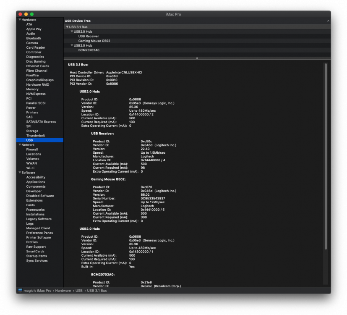Screen dimensions: 347x315
Task: Open the PCI category
Action: pyautogui.click(x=29, y=99)
